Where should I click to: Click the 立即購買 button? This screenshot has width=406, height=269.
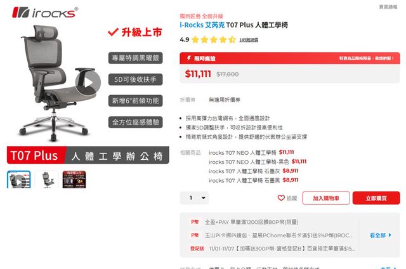(x=376, y=198)
